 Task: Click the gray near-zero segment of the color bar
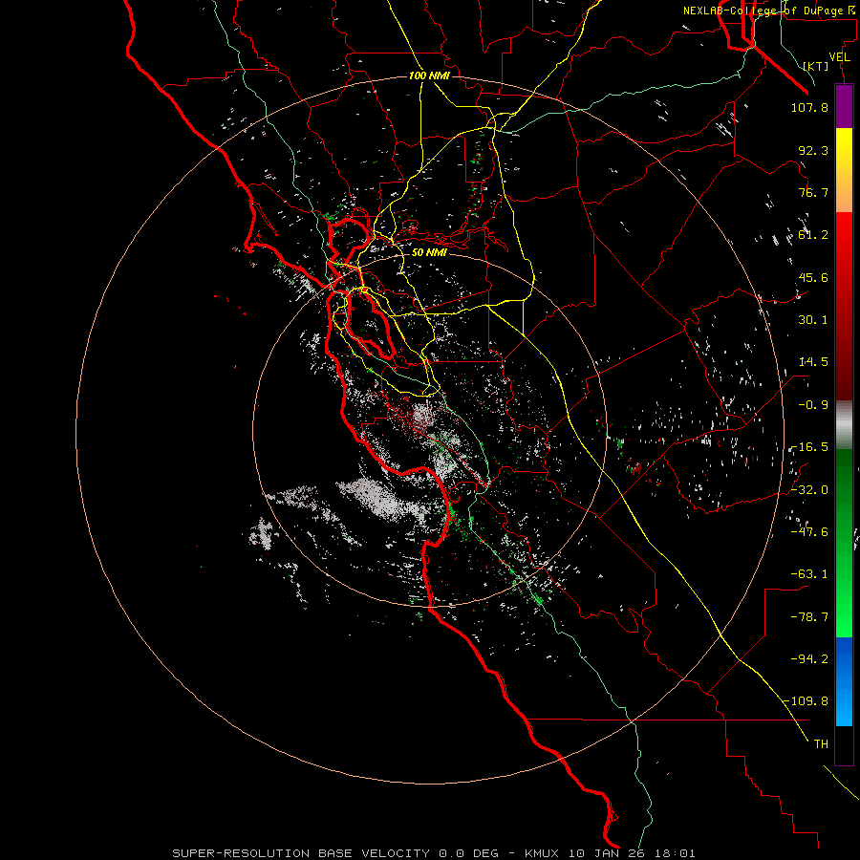coord(844,425)
